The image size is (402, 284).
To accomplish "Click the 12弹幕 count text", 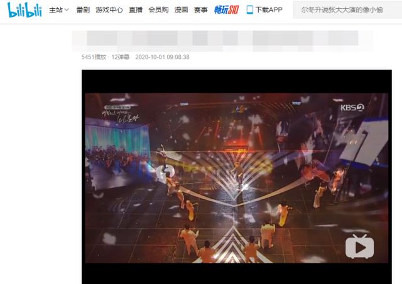I will pyautogui.click(x=120, y=57).
